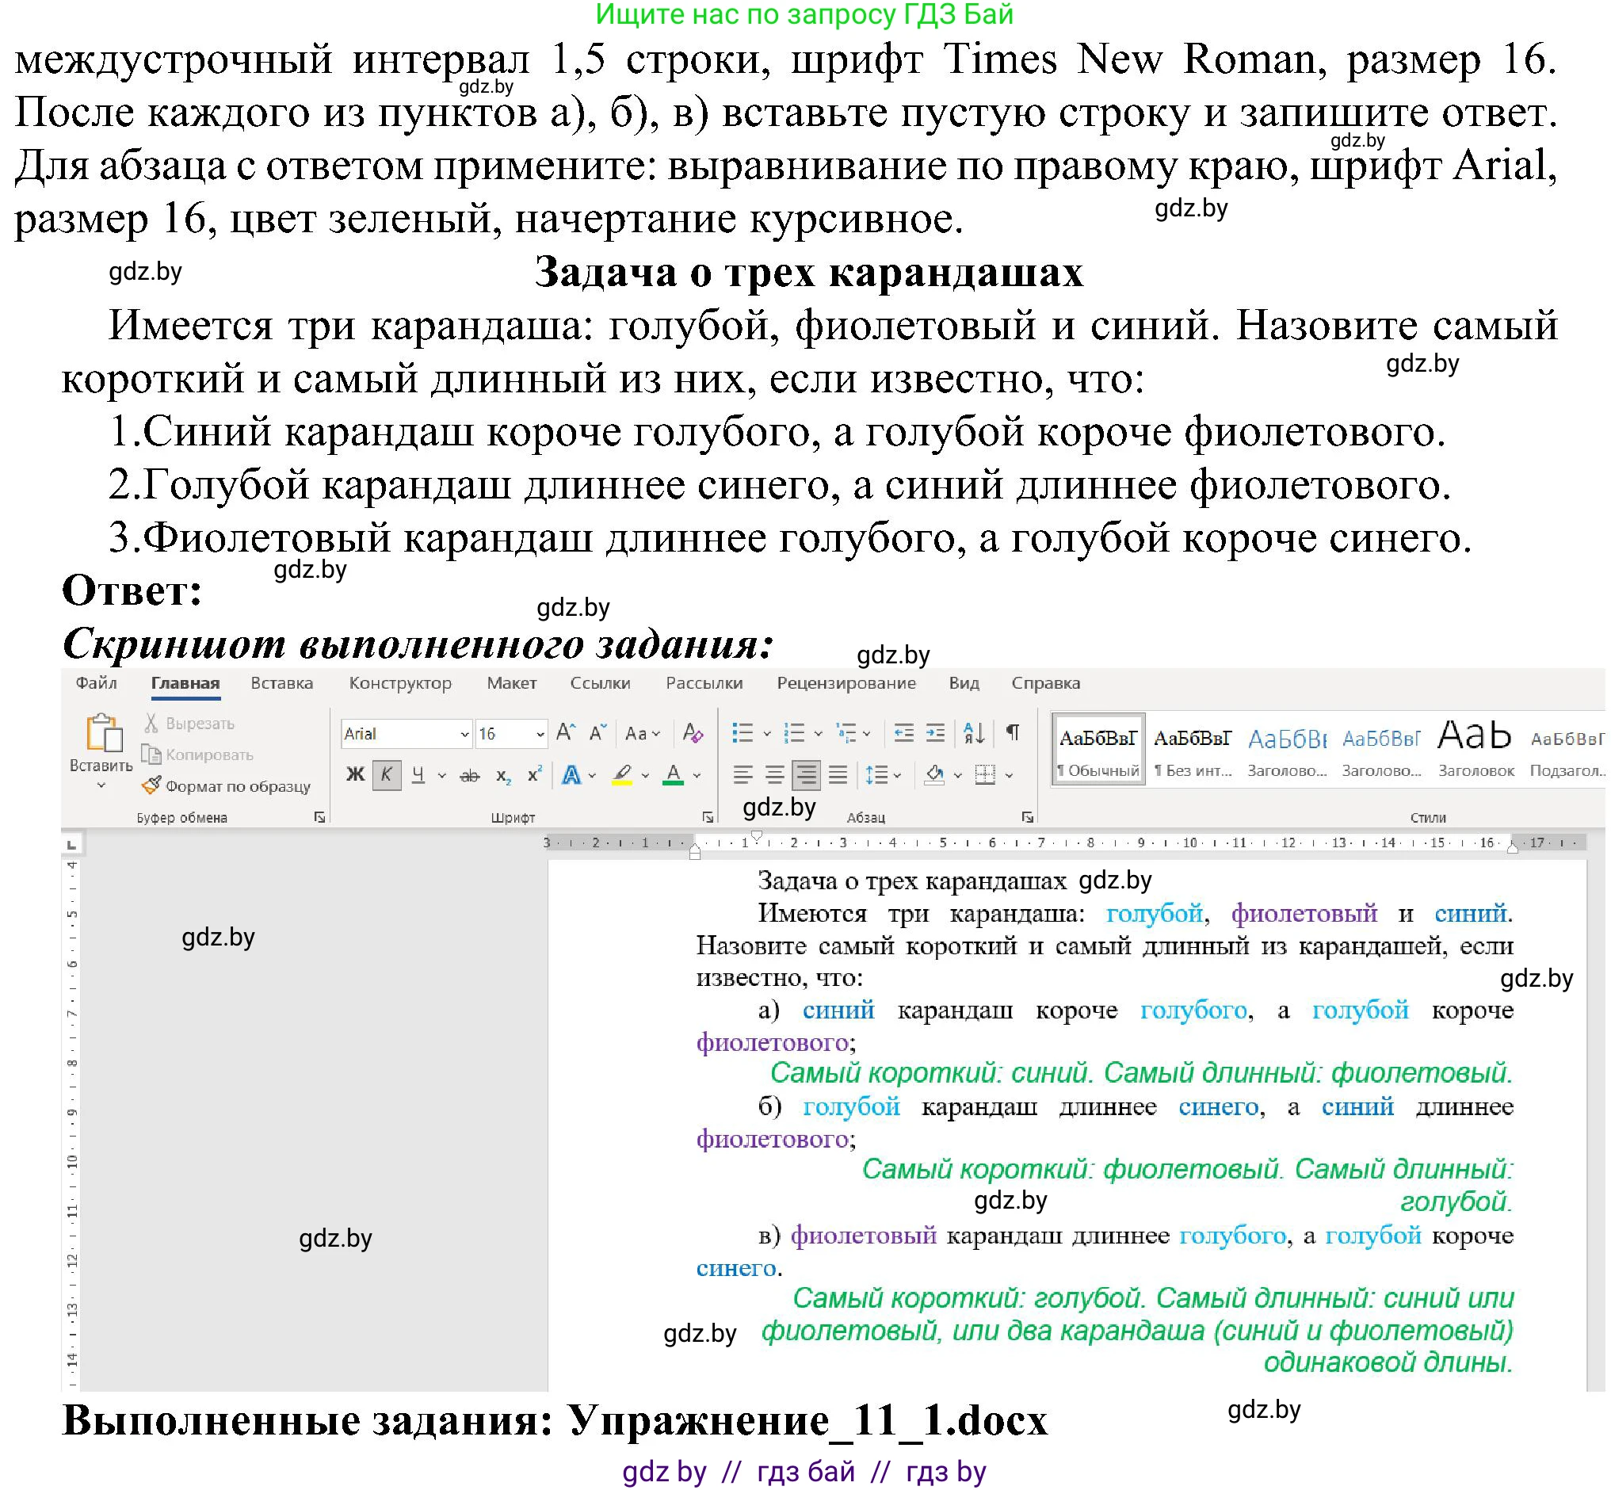This screenshot has height=1490, width=1611.
Task: Open the Файл tab
Action: (x=96, y=683)
